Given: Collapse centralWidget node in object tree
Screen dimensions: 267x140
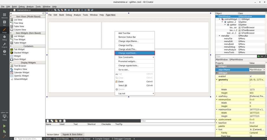Looking at the screenshot, I should point(220,19).
